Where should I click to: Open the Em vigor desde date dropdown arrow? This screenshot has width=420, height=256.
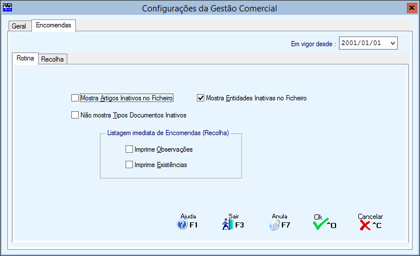click(x=393, y=43)
